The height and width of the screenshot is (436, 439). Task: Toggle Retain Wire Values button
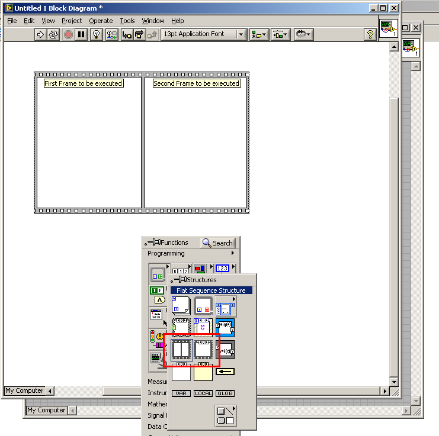(x=112, y=35)
